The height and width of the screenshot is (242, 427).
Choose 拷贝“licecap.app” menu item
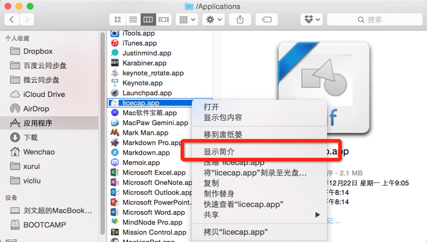pyautogui.click(x=260, y=232)
